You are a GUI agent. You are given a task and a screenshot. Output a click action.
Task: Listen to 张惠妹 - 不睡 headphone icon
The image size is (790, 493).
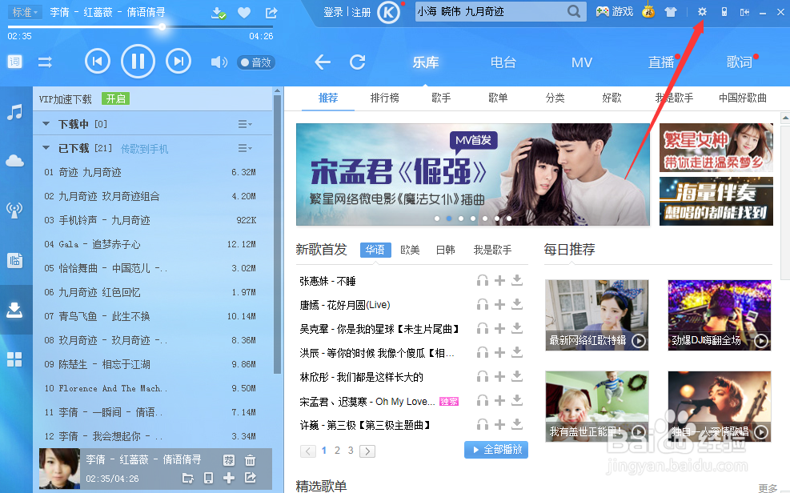click(x=483, y=280)
